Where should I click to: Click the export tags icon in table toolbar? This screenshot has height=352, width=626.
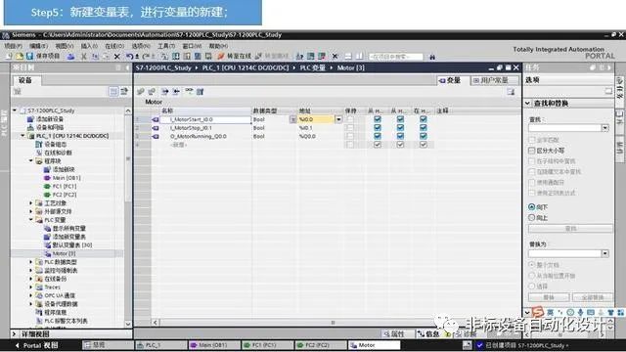click(x=164, y=92)
